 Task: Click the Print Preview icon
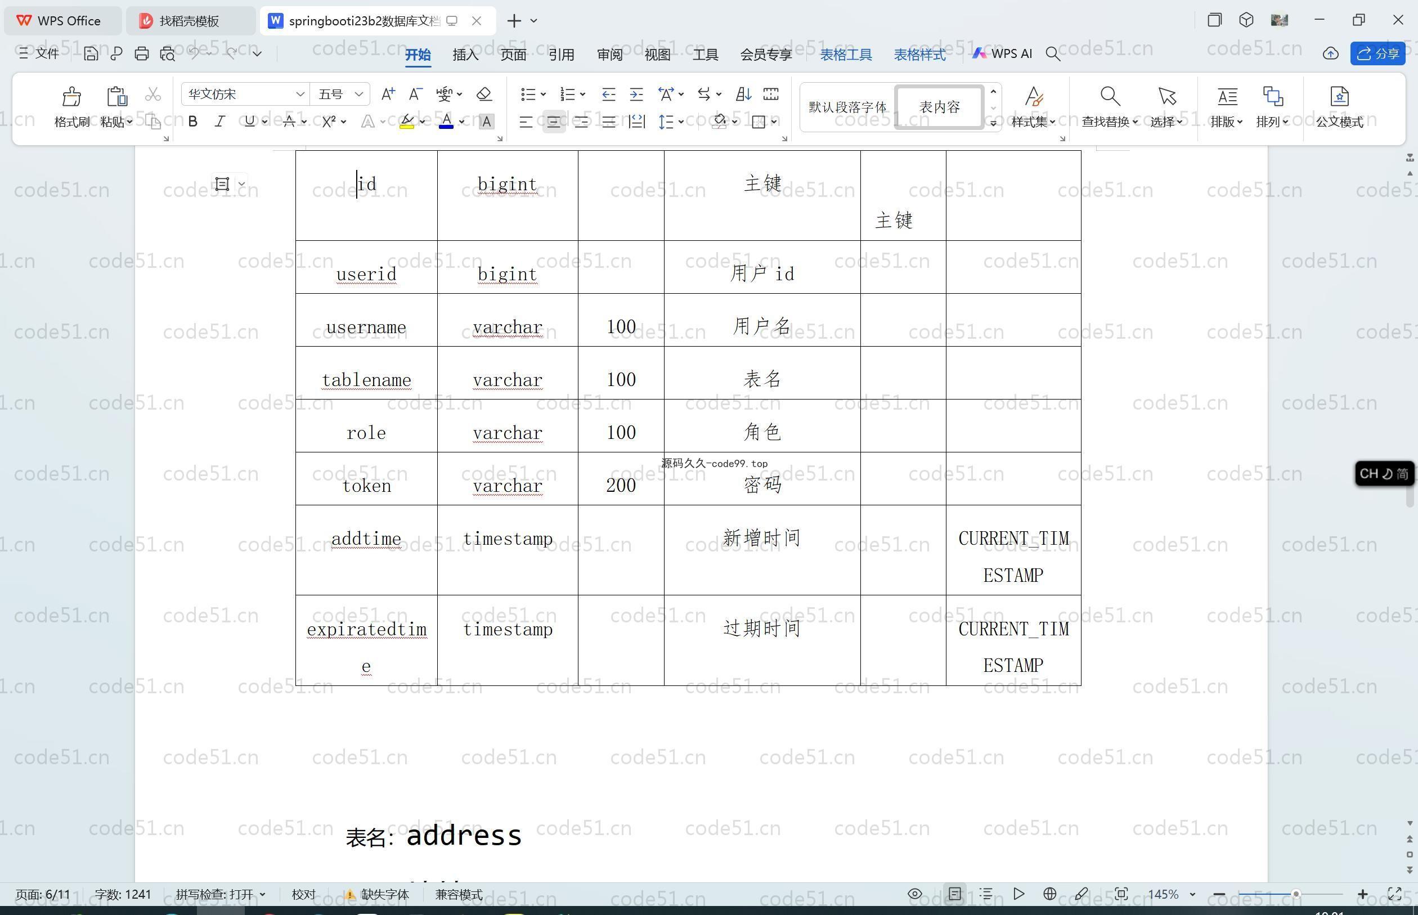[168, 53]
